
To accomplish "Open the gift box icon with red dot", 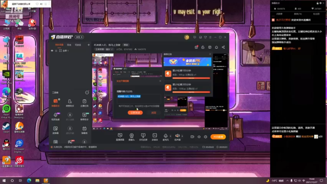I will (x=196, y=47).
